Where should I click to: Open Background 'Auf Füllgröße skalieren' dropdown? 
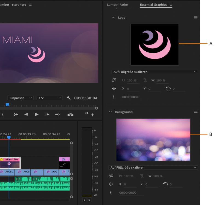pyautogui.click(x=153, y=168)
